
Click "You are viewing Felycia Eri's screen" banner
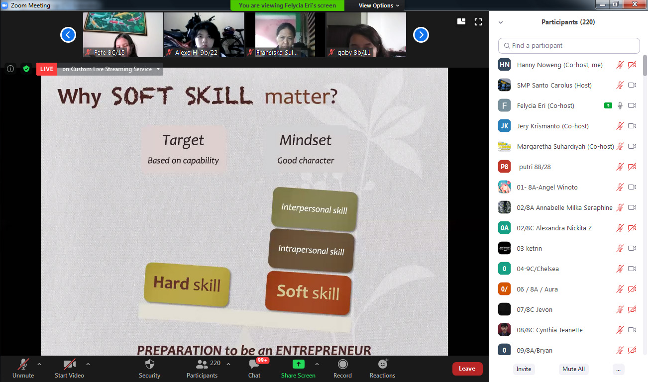[287, 5]
